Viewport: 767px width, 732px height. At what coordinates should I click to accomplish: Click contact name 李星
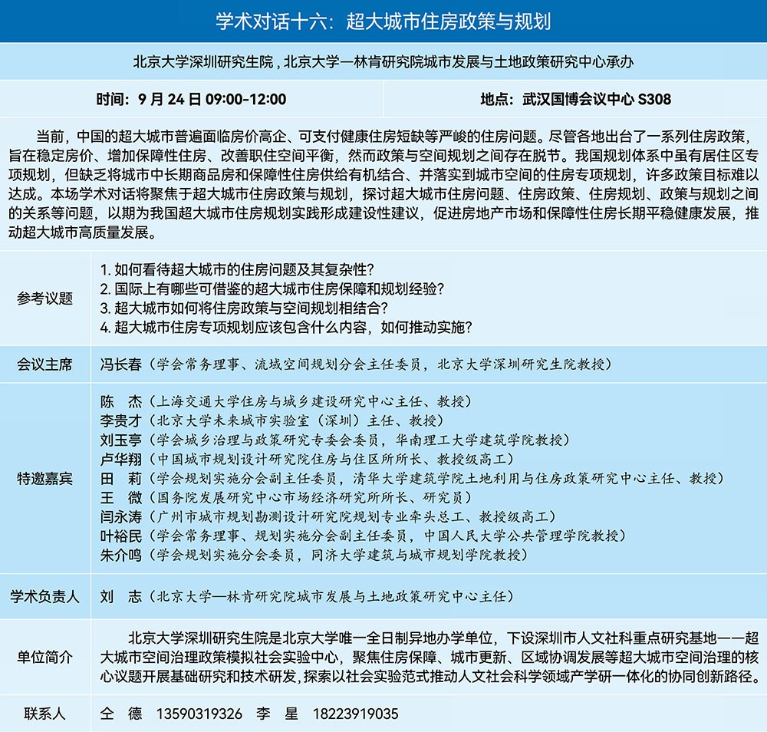pos(277,714)
